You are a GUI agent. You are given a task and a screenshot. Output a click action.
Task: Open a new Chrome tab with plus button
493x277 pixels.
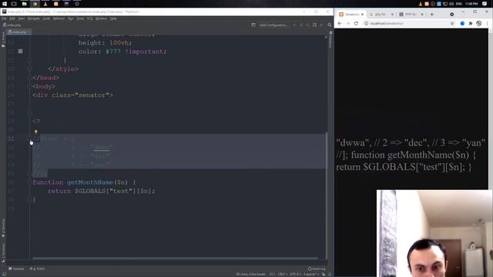pyautogui.click(x=431, y=15)
